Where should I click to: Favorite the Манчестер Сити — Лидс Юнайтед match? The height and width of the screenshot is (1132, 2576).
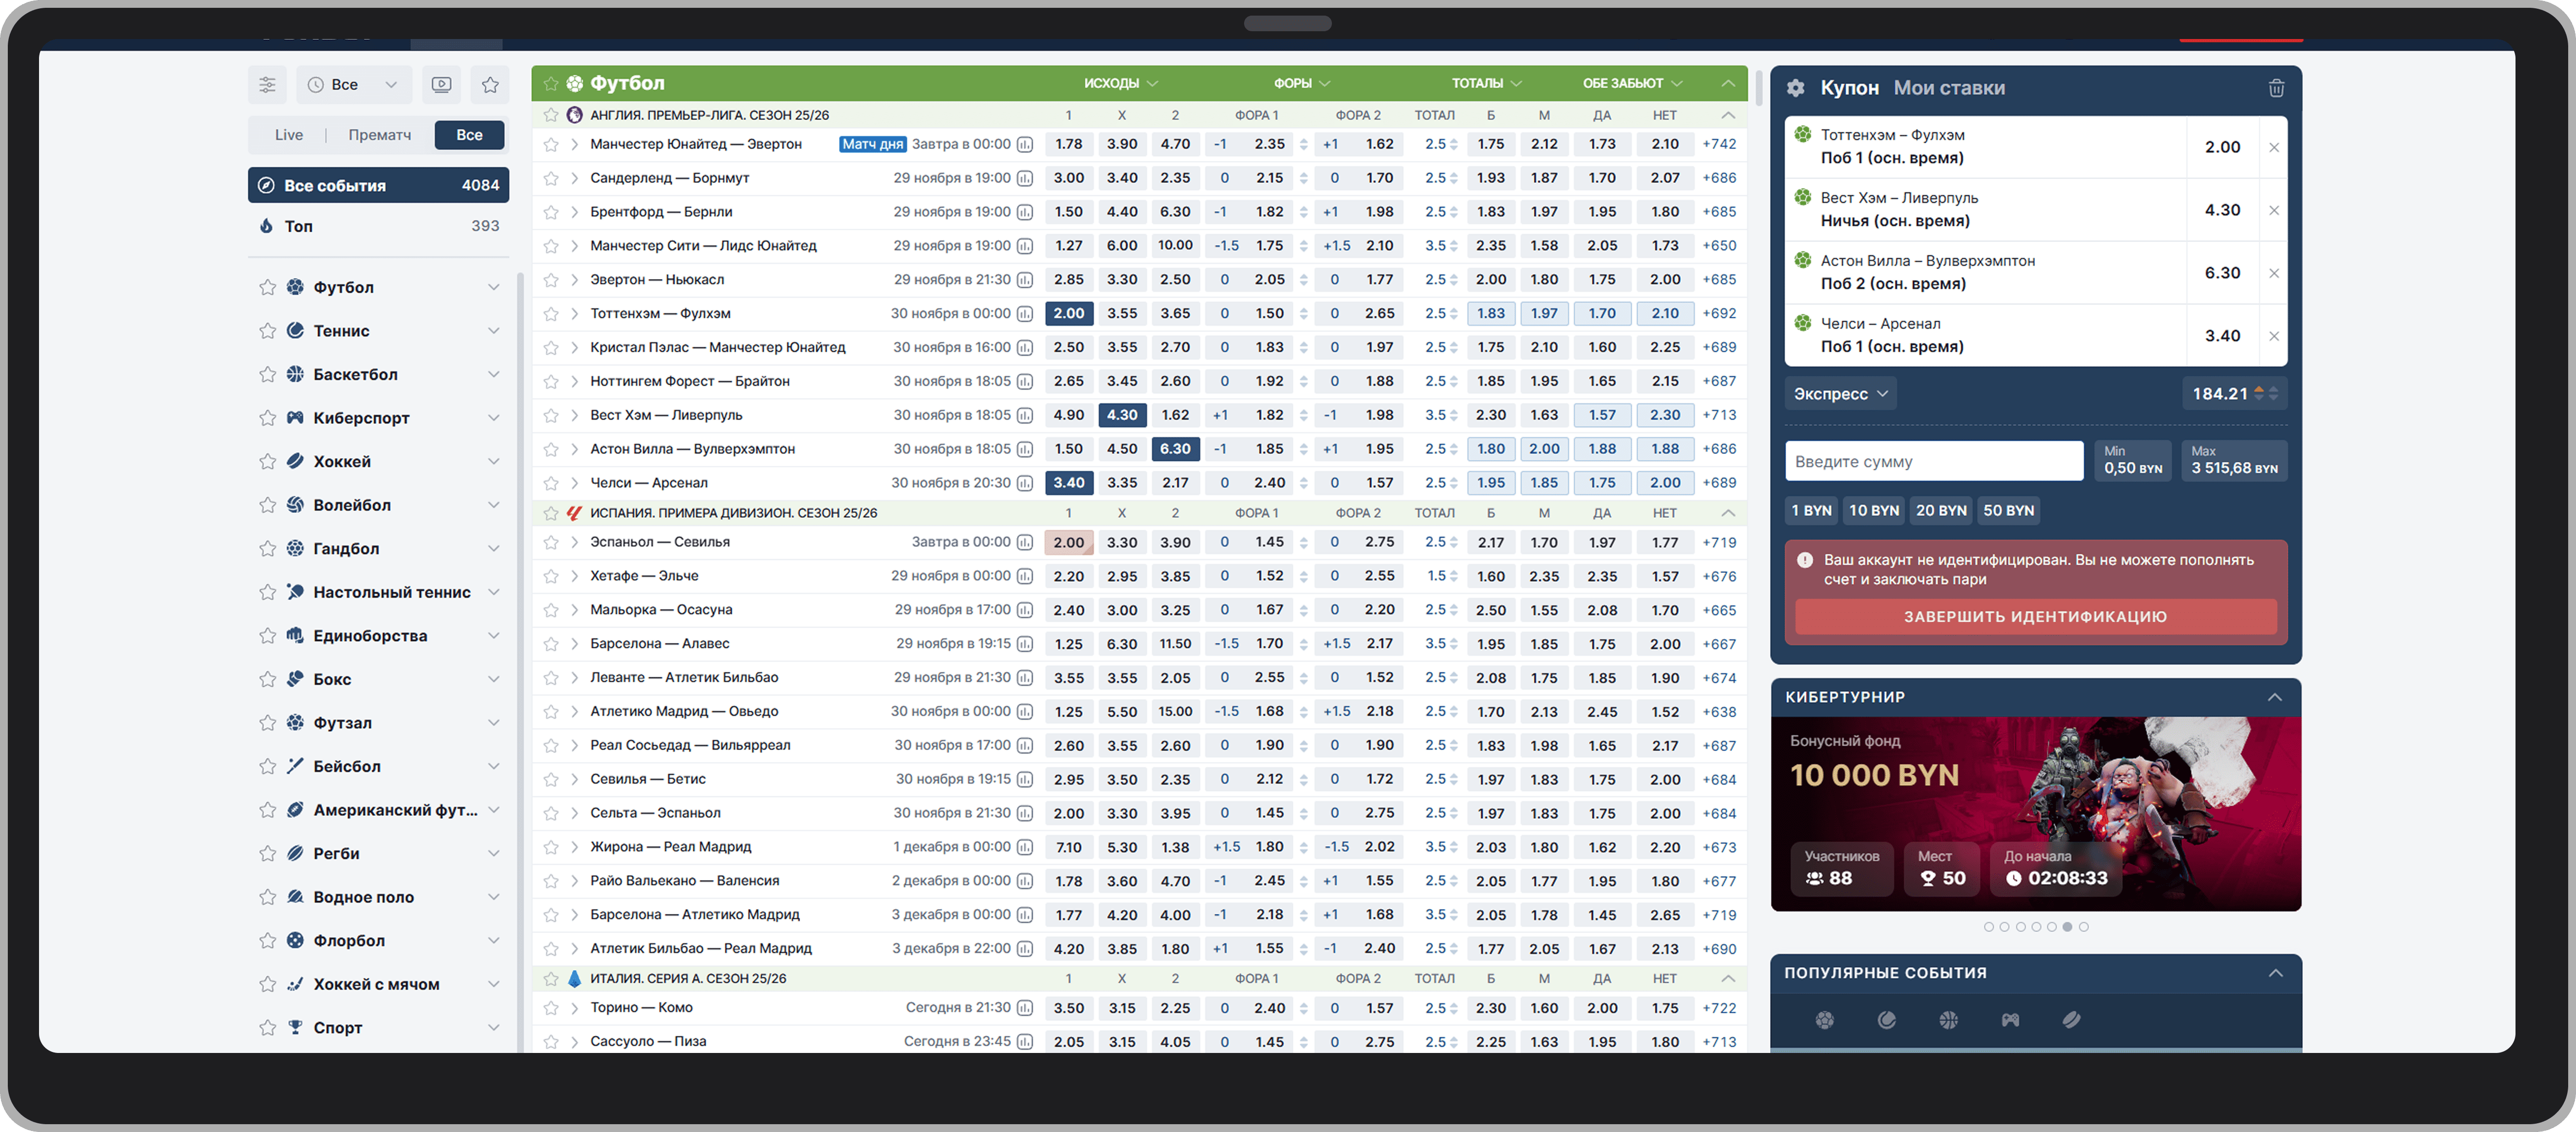pos(551,246)
